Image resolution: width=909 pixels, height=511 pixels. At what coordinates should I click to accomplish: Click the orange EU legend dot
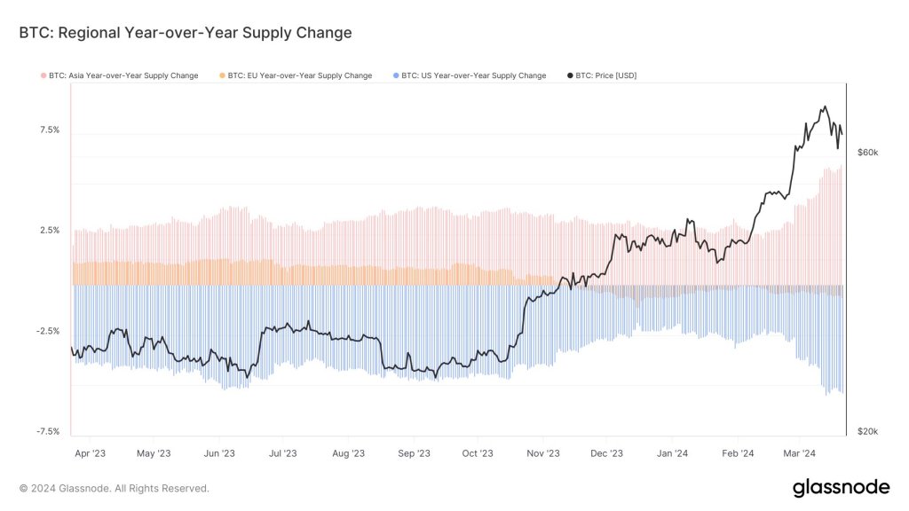pyautogui.click(x=222, y=76)
